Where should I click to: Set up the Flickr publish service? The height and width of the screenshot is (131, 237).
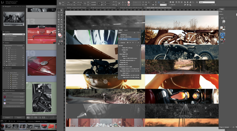point(22,103)
